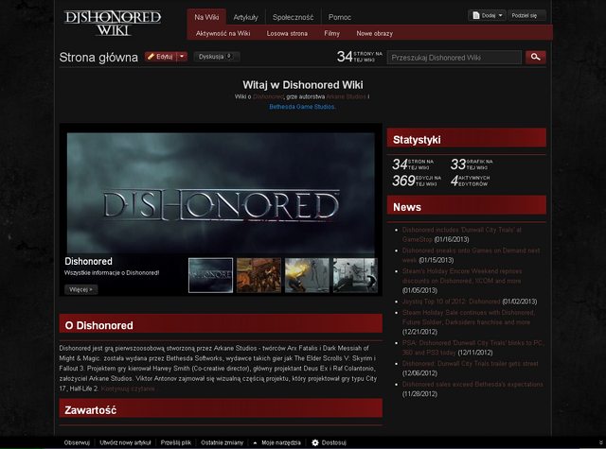
Task: Select the Dishonored logo slider thumbnail
Action: pos(210,275)
